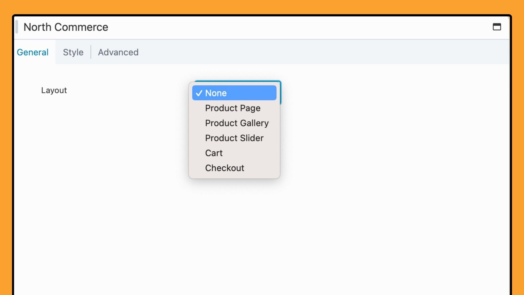Click the orange background outside the panel
Viewport: 524px width, 295px height.
click(262, 7)
